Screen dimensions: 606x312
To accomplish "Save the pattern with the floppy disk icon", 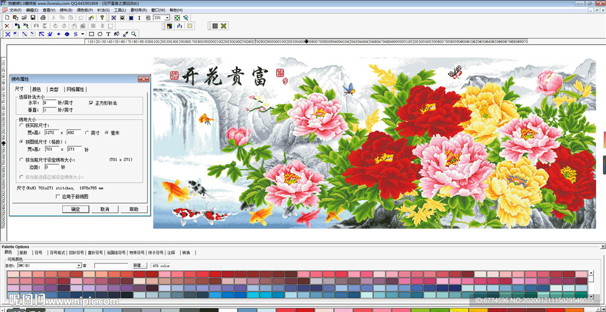I will click(x=33, y=18).
